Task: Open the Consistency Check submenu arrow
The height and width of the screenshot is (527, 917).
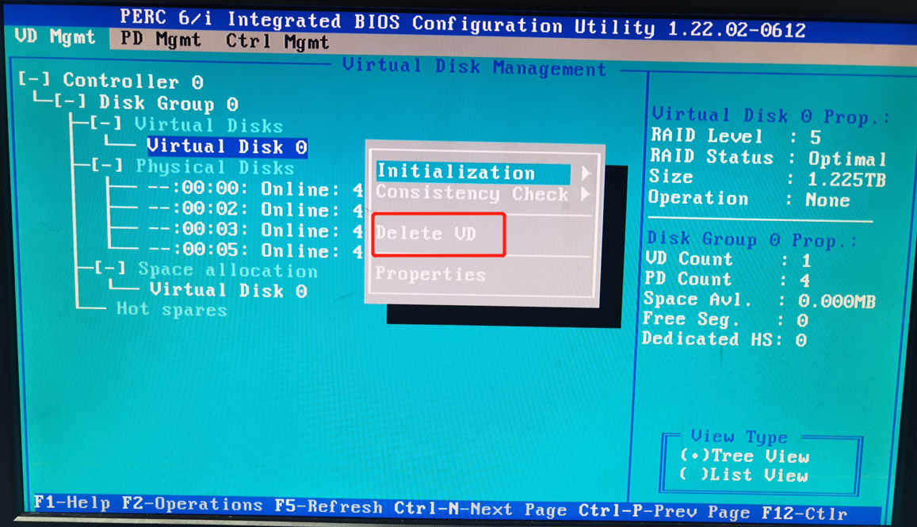Action: click(x=586, y=194)
